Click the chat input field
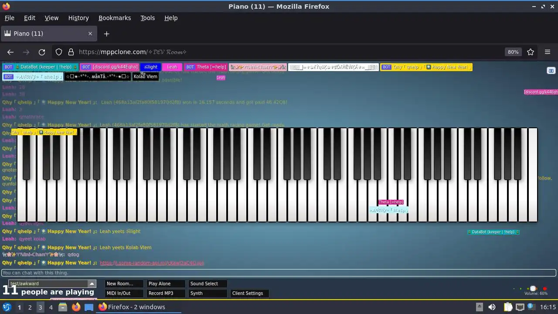 279,273
